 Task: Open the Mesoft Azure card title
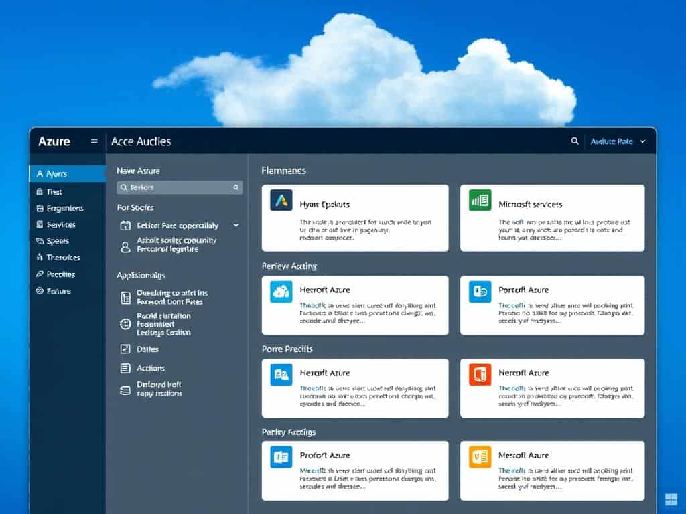pos(523,455)
